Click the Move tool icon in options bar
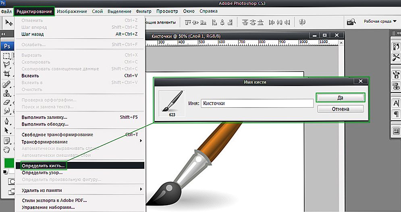This screenshot has height=212, width=401. pyautogui.click(x=9, y=23)
